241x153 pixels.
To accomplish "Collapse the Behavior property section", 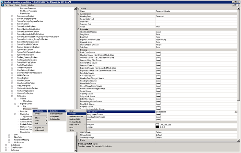I will pyautogui.click(x=78, y=29).
